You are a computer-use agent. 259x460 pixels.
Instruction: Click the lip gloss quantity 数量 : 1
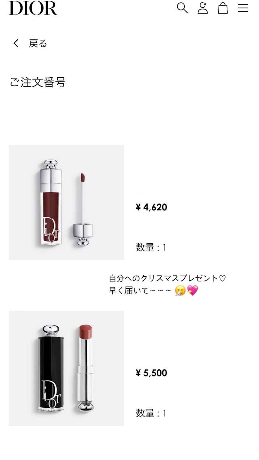point(151,247)
